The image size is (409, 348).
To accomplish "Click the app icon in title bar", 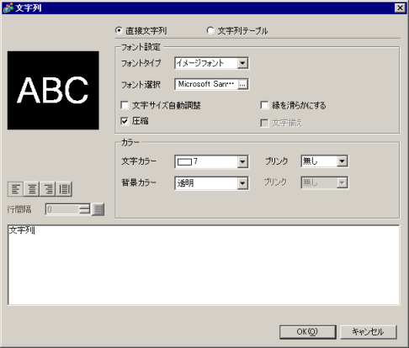I will coord(8,8).
